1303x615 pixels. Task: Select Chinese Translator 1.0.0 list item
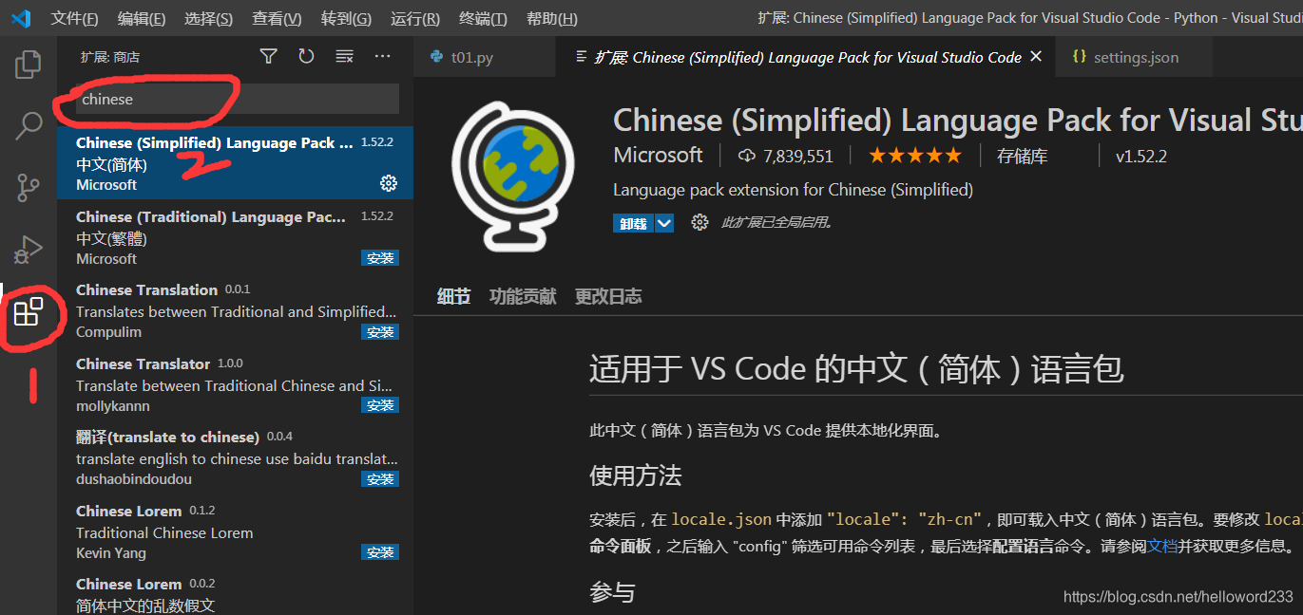[x=235, y=384]
